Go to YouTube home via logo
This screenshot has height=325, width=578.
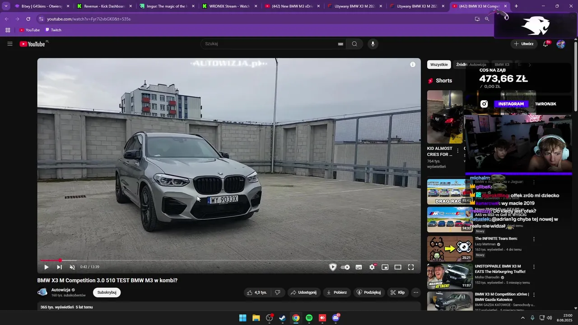[x=32, y=44]
